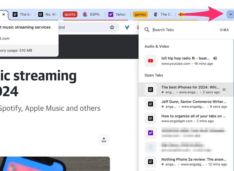The width and height of the screenshot is (234, 171).
Task: Click the 'Open Tabs' section heading
Action: pyautogui.click(x=154, y=75)
